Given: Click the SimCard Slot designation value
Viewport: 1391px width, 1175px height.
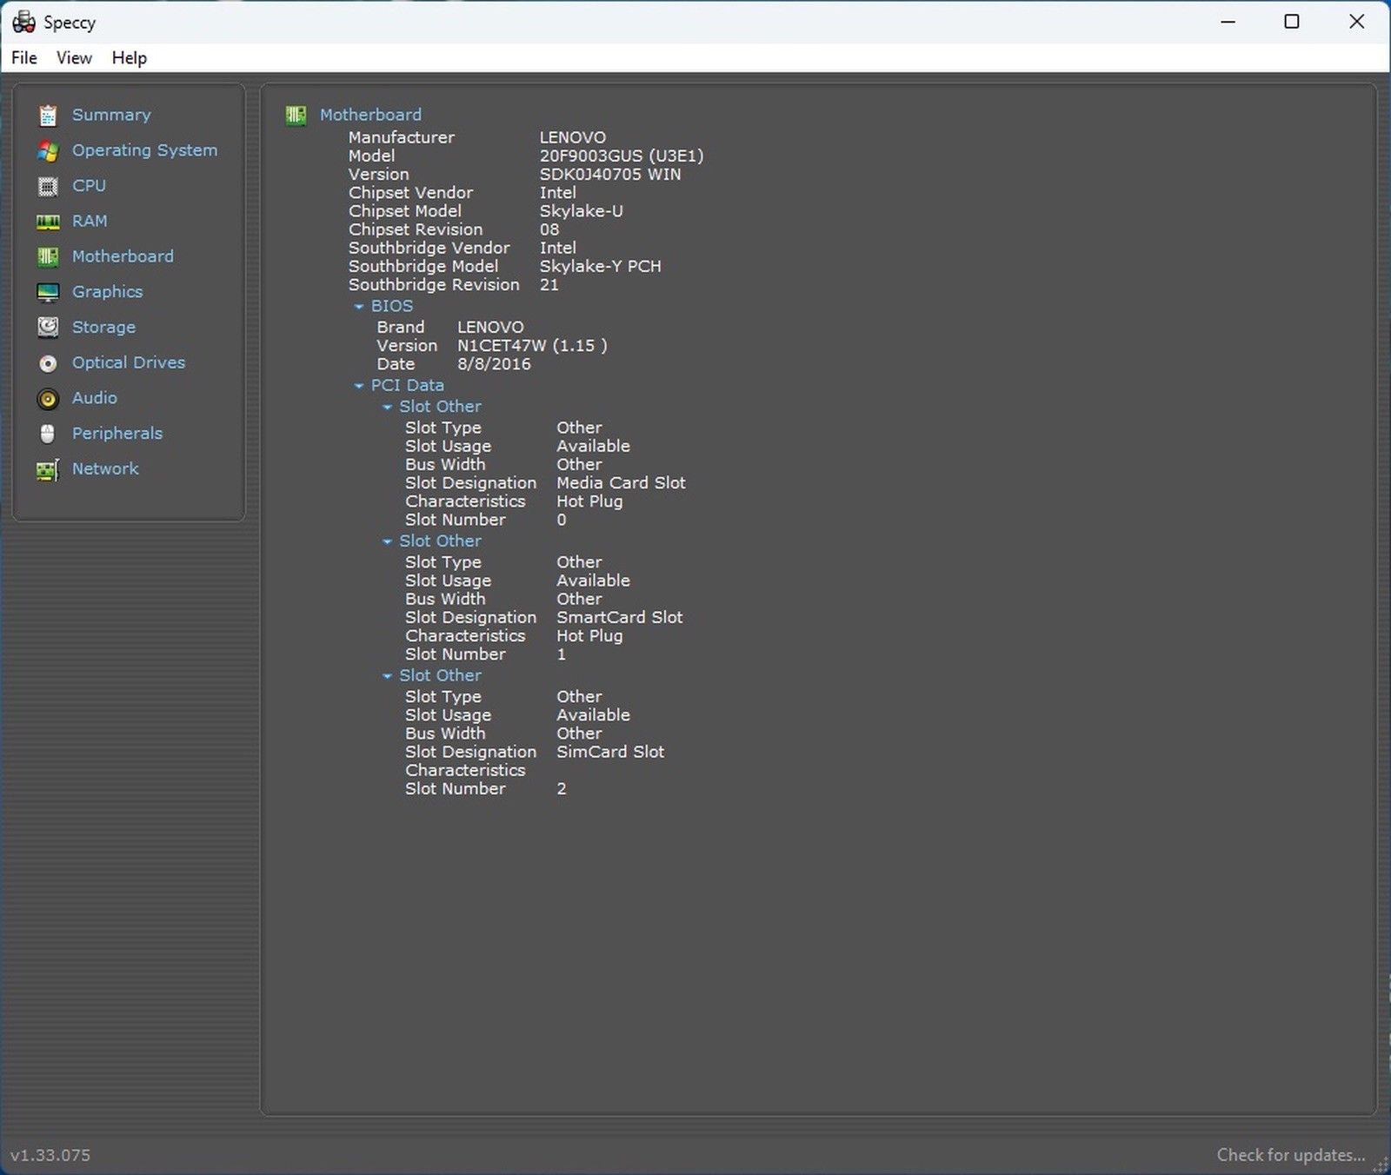Looking at the screenshot, I should [610, 752].
